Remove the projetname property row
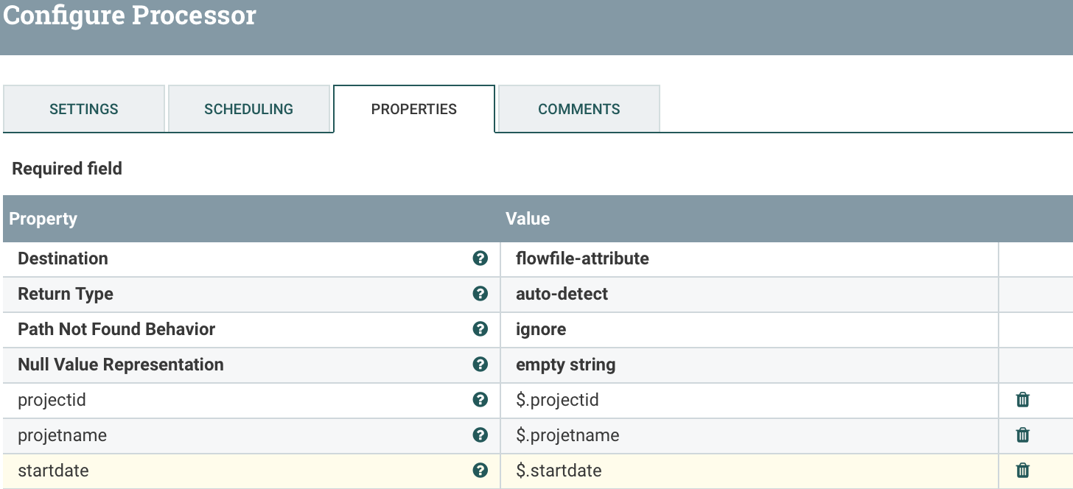 tap(1022, 435)
